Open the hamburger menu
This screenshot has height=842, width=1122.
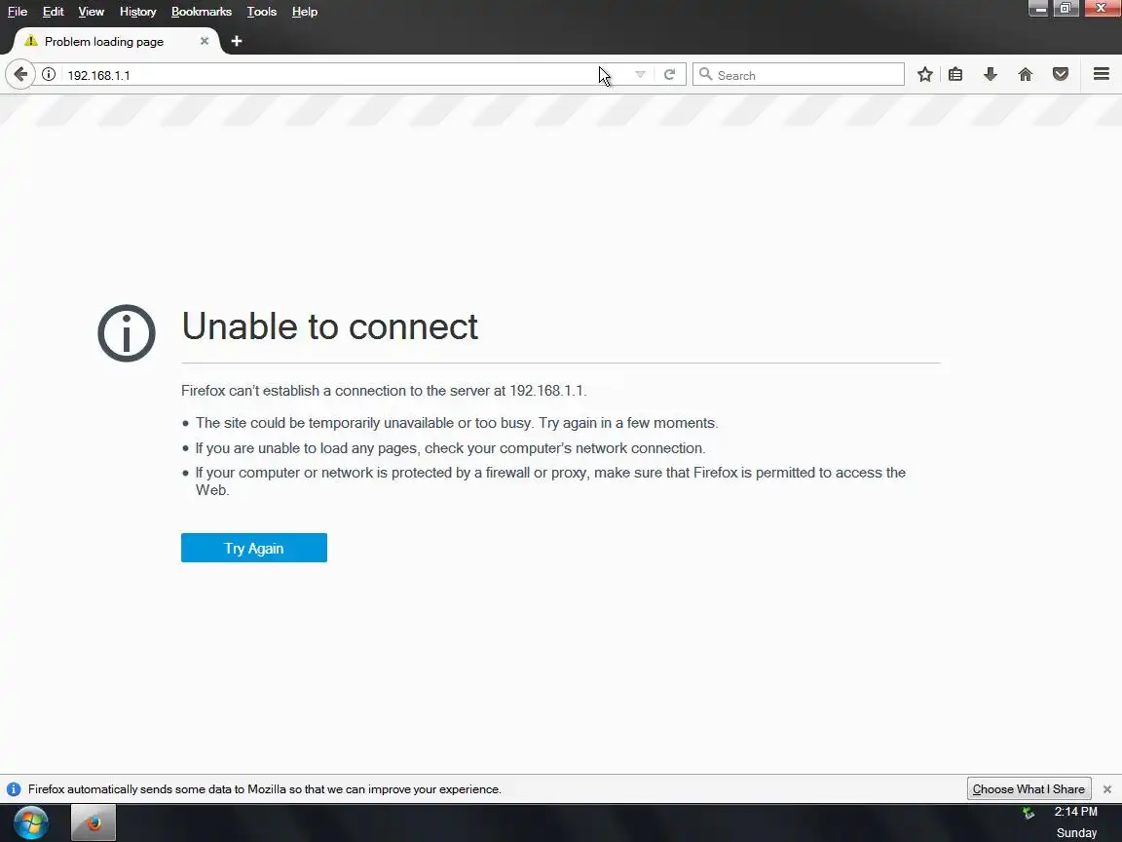(1102, 74)
